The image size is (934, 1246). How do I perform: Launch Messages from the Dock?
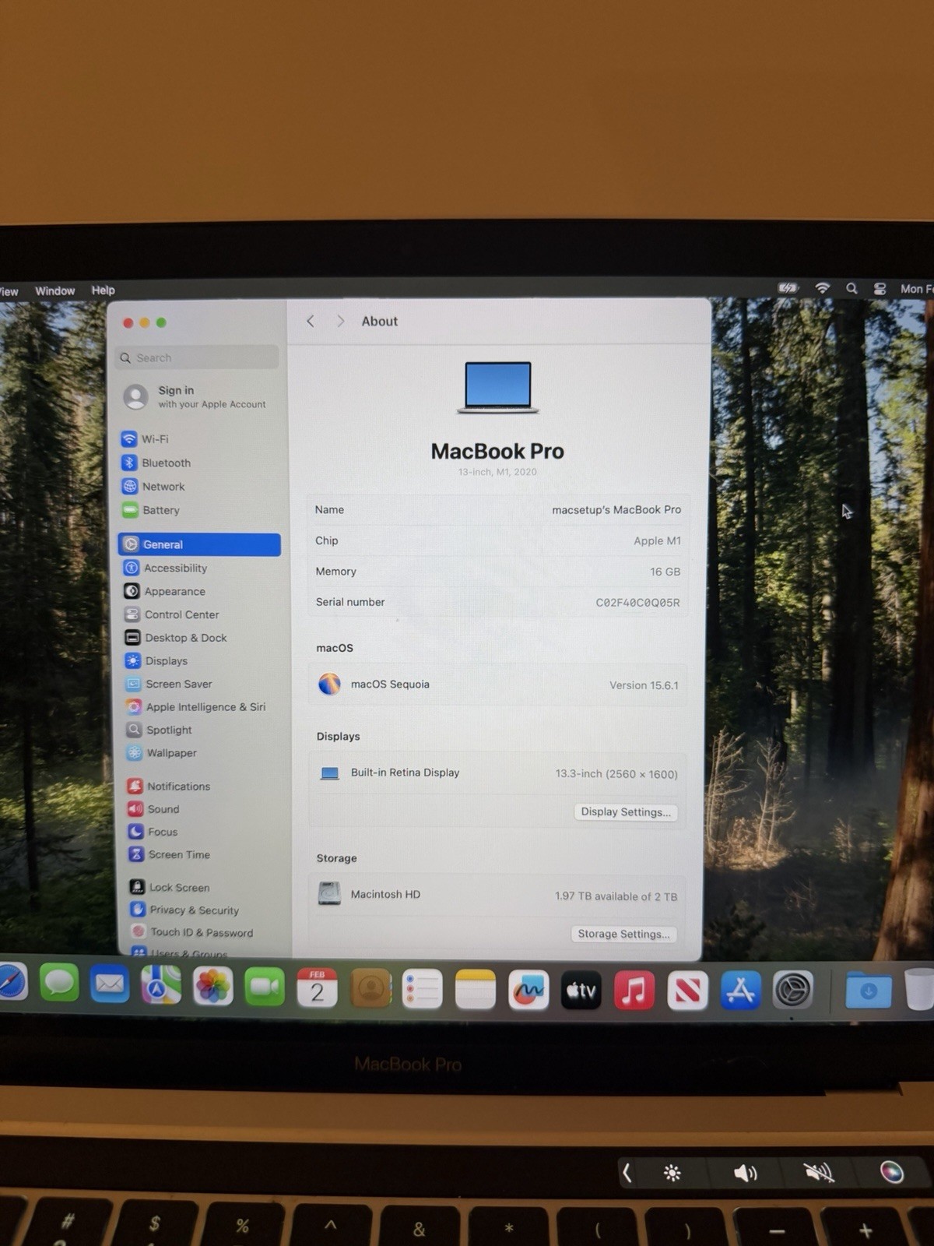[x=59, y=984]
